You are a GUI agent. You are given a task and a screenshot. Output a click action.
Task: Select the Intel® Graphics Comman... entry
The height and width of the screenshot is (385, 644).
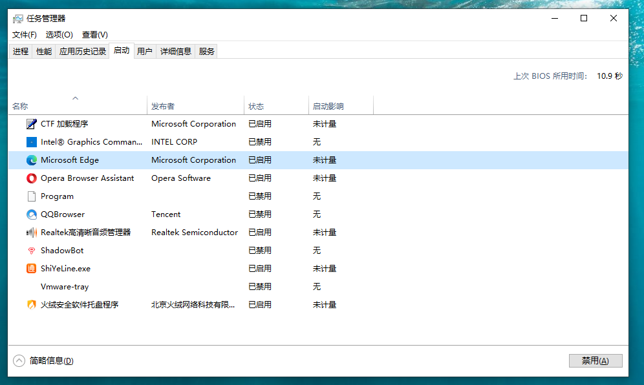[91, 142]
